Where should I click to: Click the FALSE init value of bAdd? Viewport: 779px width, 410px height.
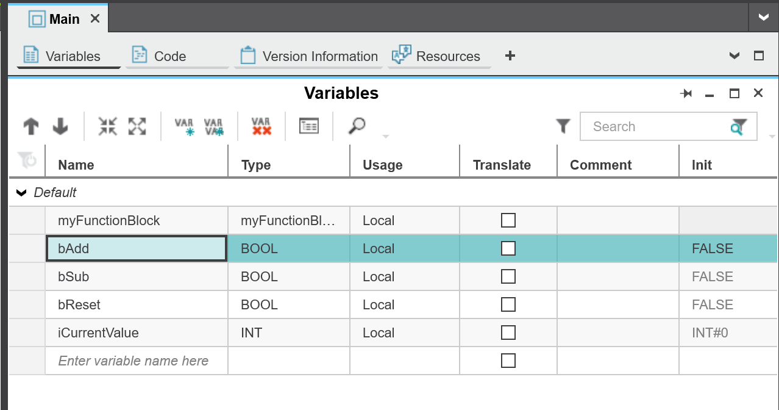click(x=728, y=248)
